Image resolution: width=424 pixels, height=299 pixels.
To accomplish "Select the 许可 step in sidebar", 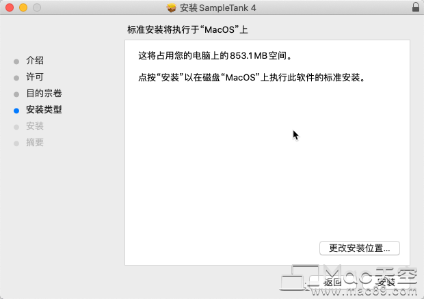I will click(35, 77).
